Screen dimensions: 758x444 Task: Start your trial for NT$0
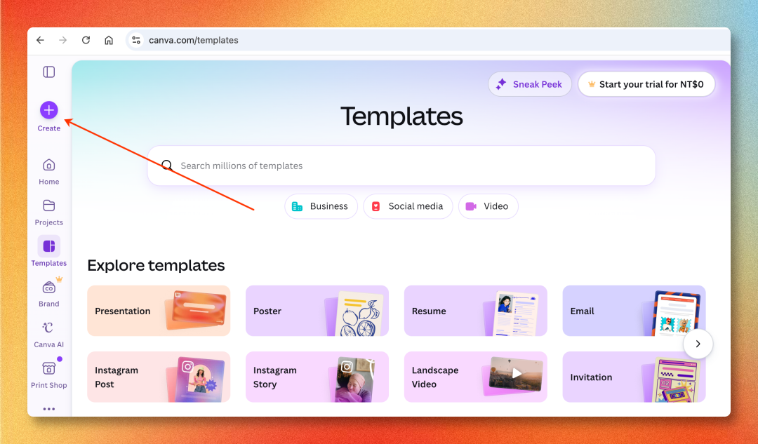[x=646, y=84]
